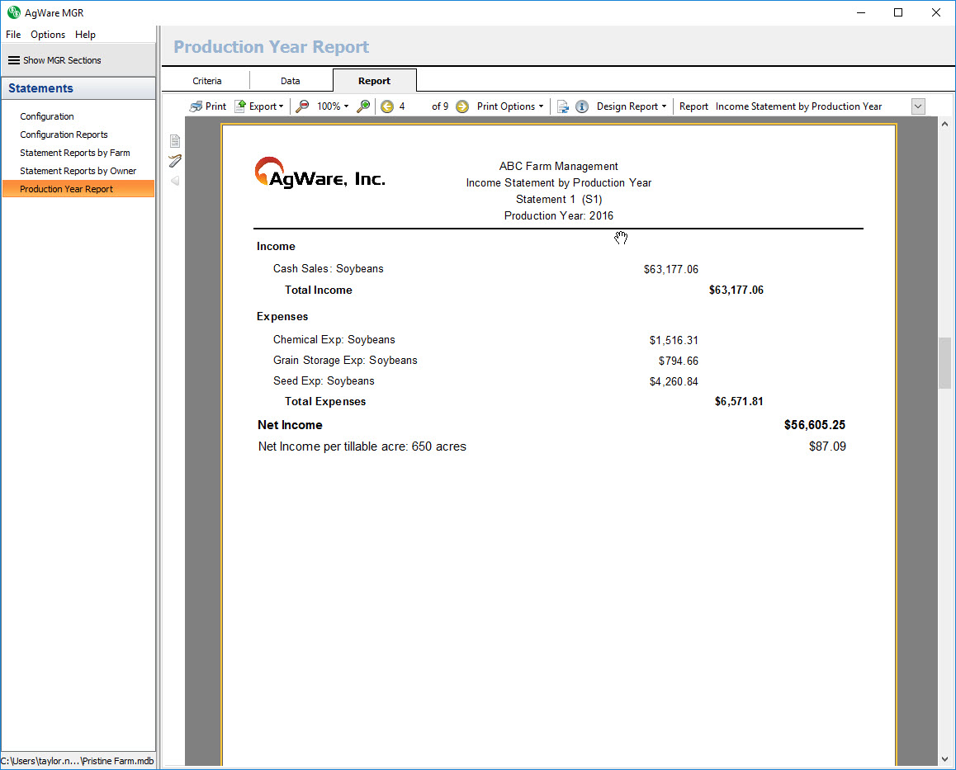Open the Options menu
Screen dimensions: 956x770
[48, 35]
